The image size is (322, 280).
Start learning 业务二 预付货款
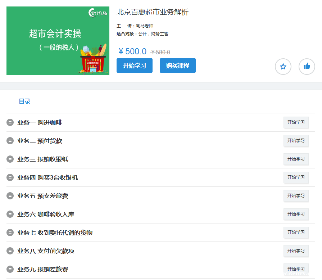296,141
